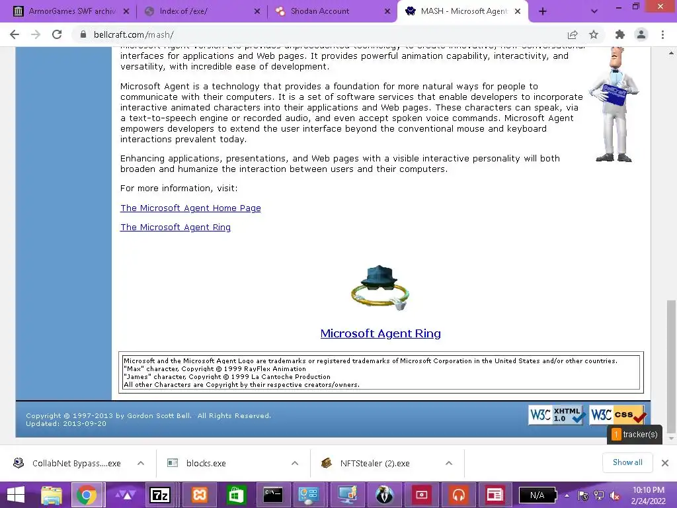Open the orange headphones taskbar app
The width and height of the screenshot is (677, 508).
coord(459,495)
